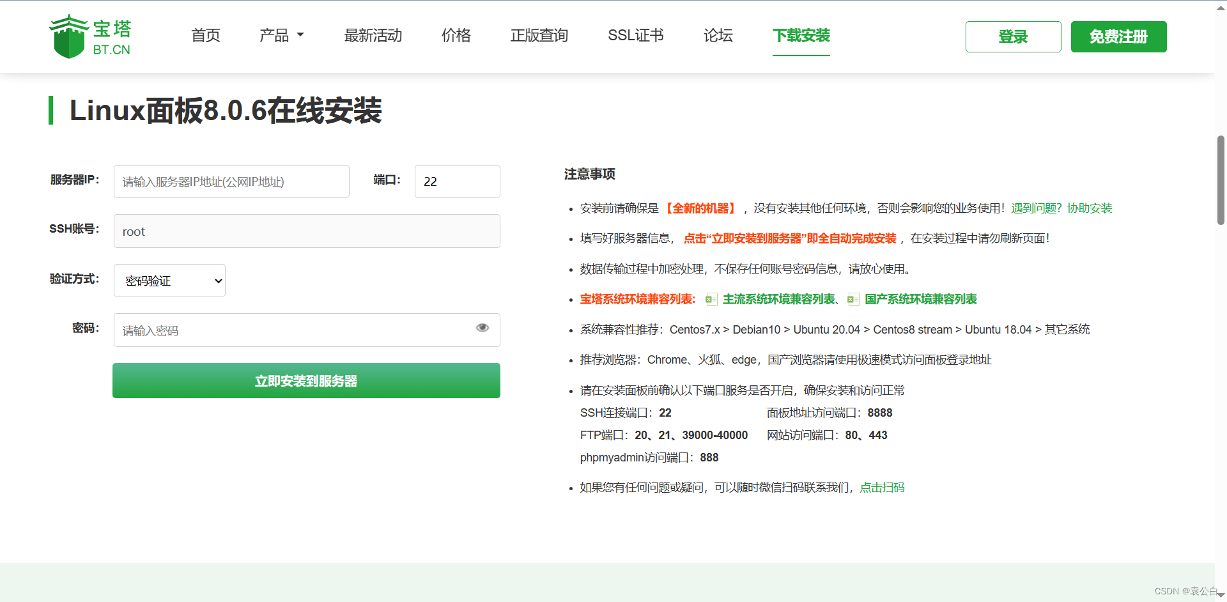This screenshot has width=1227, height=602.
Task: Click heading Linux面板8.0.6在线安装
Action: [x=226, y=111]
